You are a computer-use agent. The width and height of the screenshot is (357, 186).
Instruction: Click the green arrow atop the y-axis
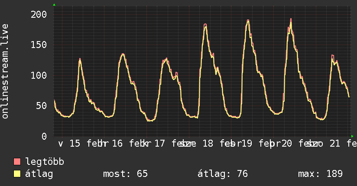54,5
